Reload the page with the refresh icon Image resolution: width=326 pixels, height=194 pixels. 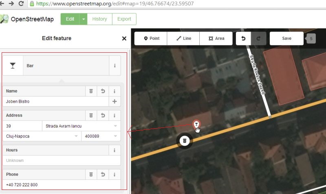pos(21,4)
